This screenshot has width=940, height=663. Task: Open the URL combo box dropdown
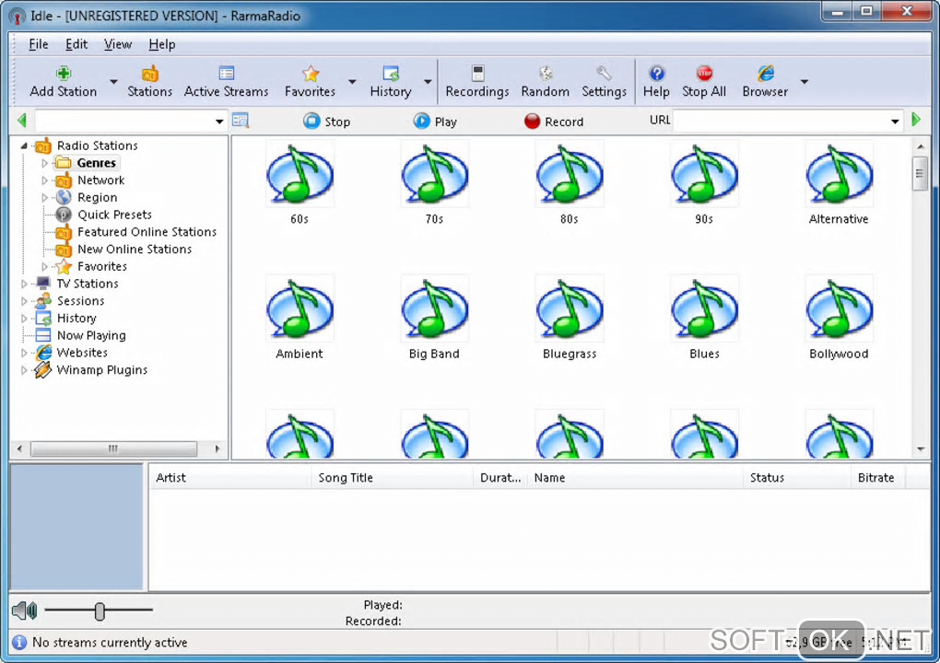point(895,122)
